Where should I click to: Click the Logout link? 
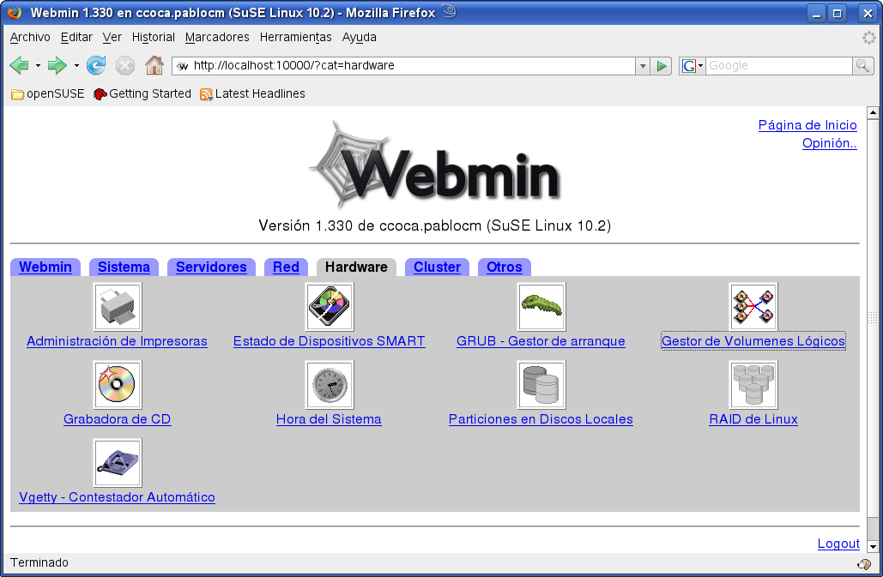click(x=838, y=543)
